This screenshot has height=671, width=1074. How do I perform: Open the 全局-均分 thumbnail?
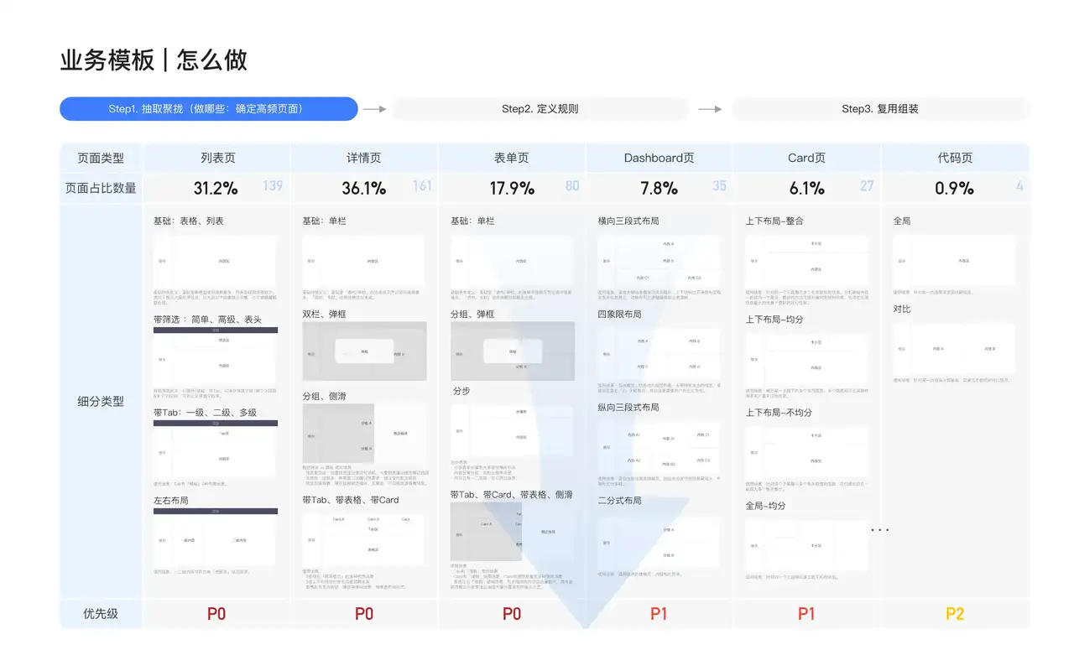click(806, 545)
